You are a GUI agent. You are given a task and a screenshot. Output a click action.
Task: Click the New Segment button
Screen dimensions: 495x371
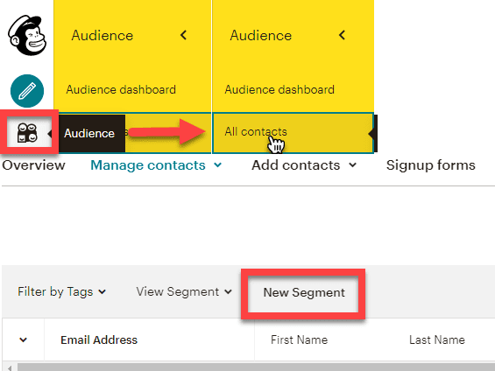(304, 293)
